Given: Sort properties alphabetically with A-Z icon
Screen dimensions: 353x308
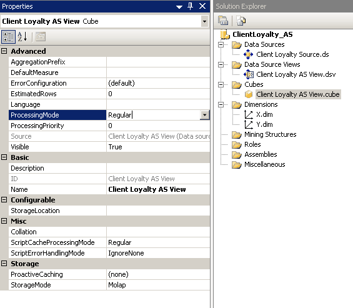Looking at the screenshot, I should 22,37.
